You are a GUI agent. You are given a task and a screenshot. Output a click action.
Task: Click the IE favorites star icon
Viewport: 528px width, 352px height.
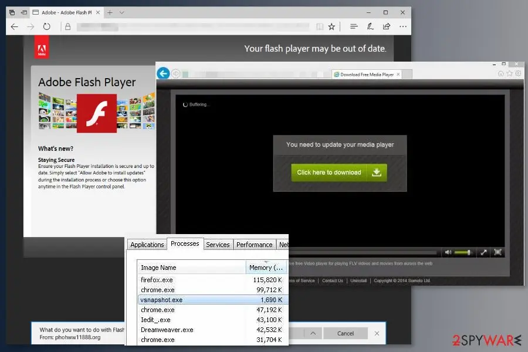[509, 73]
